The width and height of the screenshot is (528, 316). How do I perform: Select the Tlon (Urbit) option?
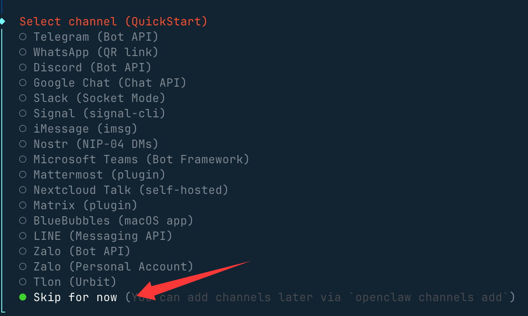click(x=23, y=282)
